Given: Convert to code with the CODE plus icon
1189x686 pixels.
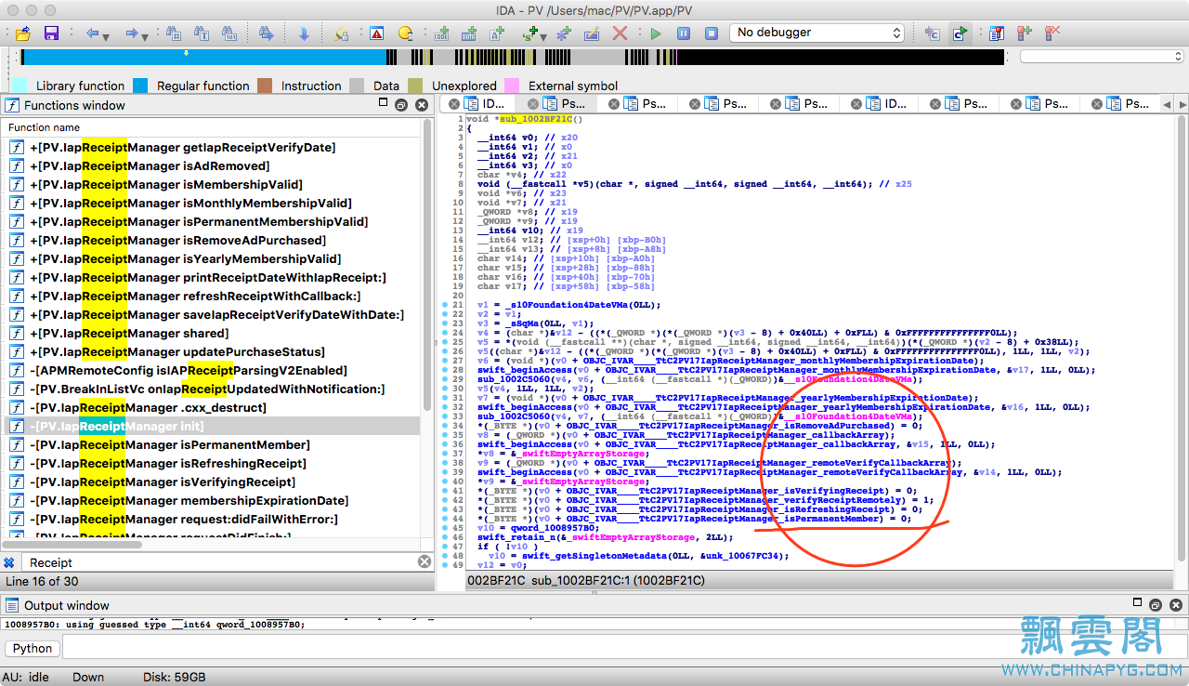Looking at the screenshot, I should point(442,33).
